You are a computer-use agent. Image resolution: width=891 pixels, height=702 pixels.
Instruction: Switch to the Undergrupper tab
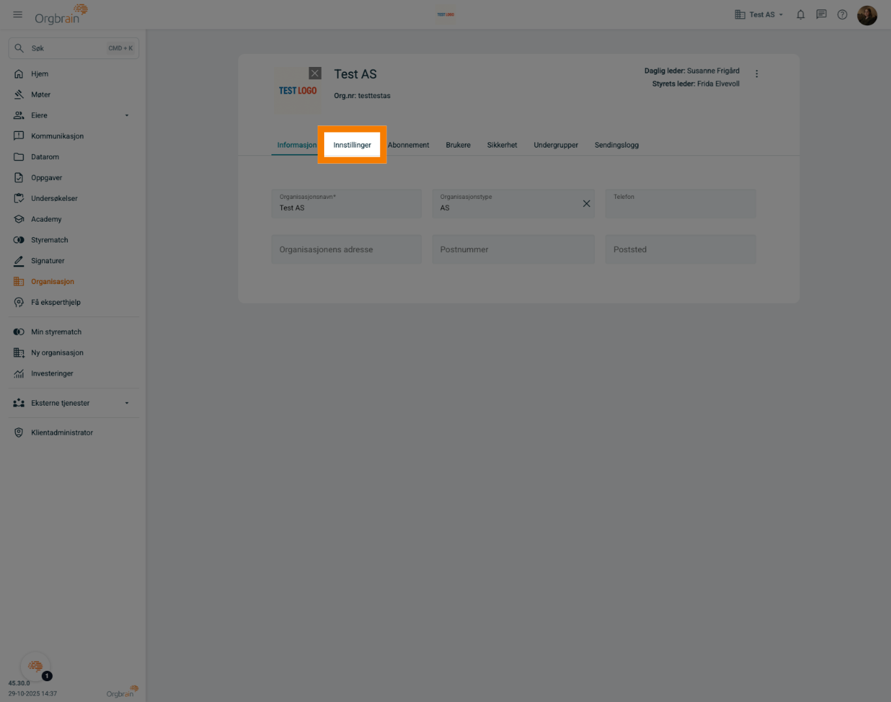(556, 145)
